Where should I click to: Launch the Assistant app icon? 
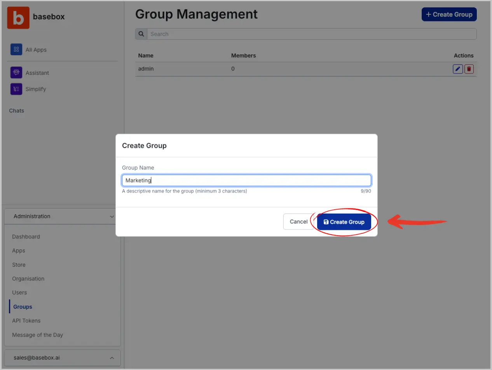pos(16,73)
